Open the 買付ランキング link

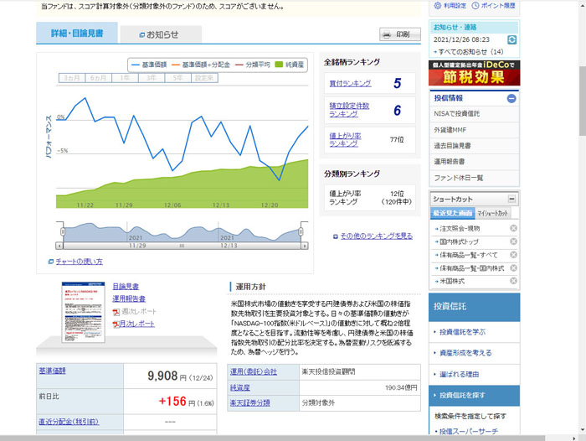pyautogui.click(x=349, y=83)
